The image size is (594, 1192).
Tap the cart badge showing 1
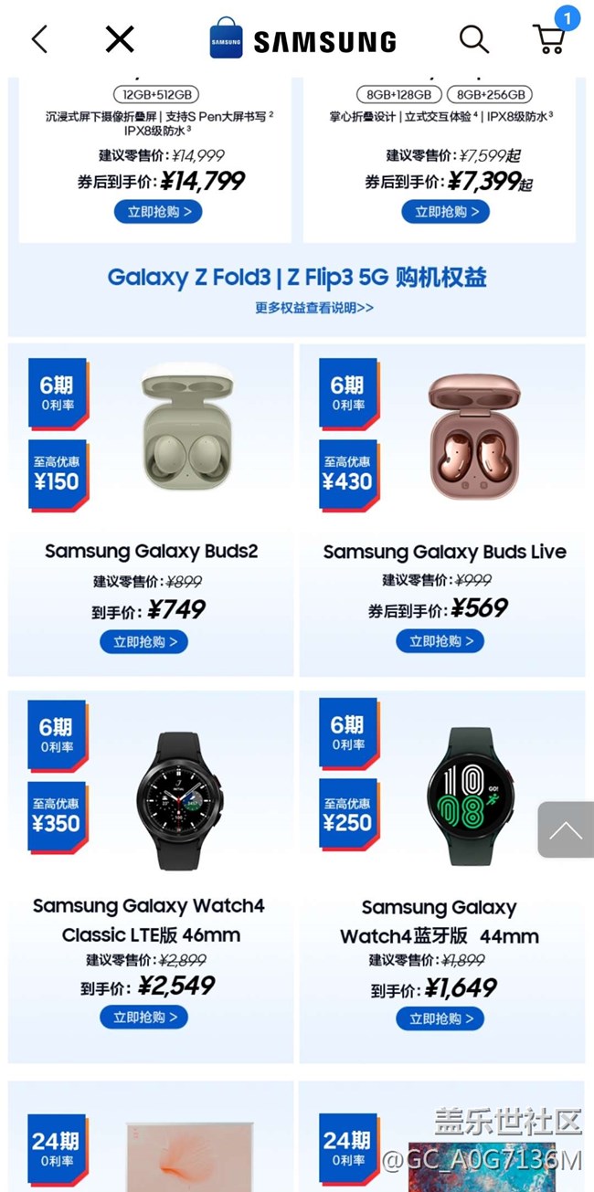(567, 17)
